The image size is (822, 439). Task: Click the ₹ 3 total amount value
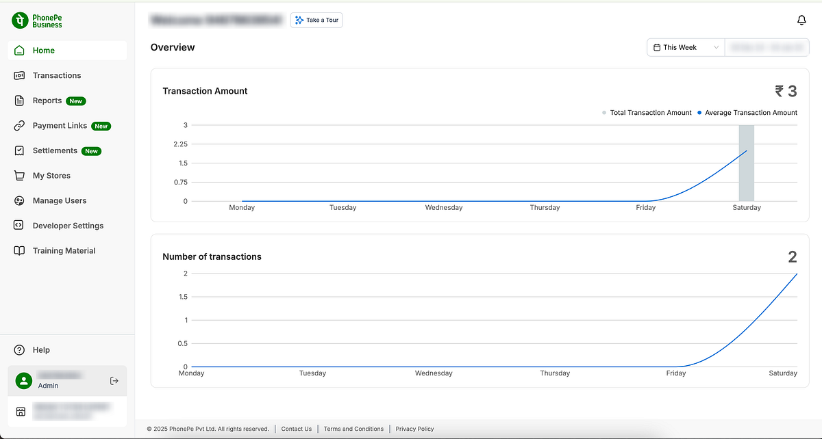tap(786, 91)
